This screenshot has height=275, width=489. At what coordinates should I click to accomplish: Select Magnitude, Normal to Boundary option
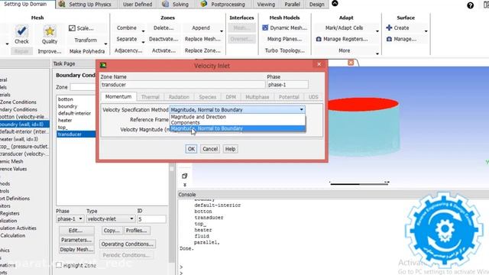tap(237, 128)
